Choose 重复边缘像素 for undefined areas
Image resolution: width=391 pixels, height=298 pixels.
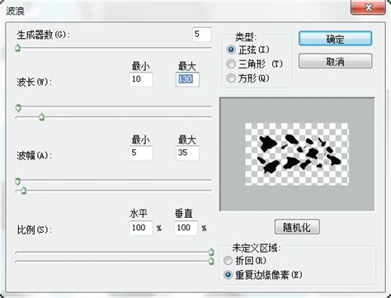click(228, 275)
